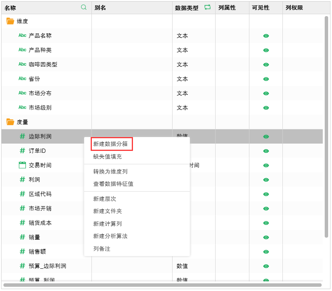Collapse the 度量 folder
This screenshot has width=332, height=291.
click(x=10, y=122)
